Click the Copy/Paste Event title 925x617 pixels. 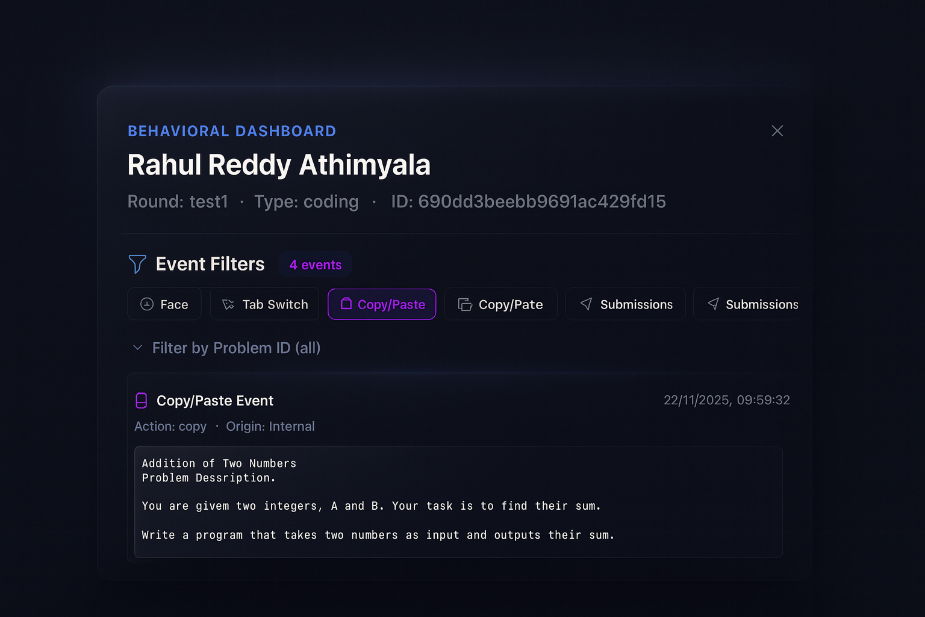point(215,401)
